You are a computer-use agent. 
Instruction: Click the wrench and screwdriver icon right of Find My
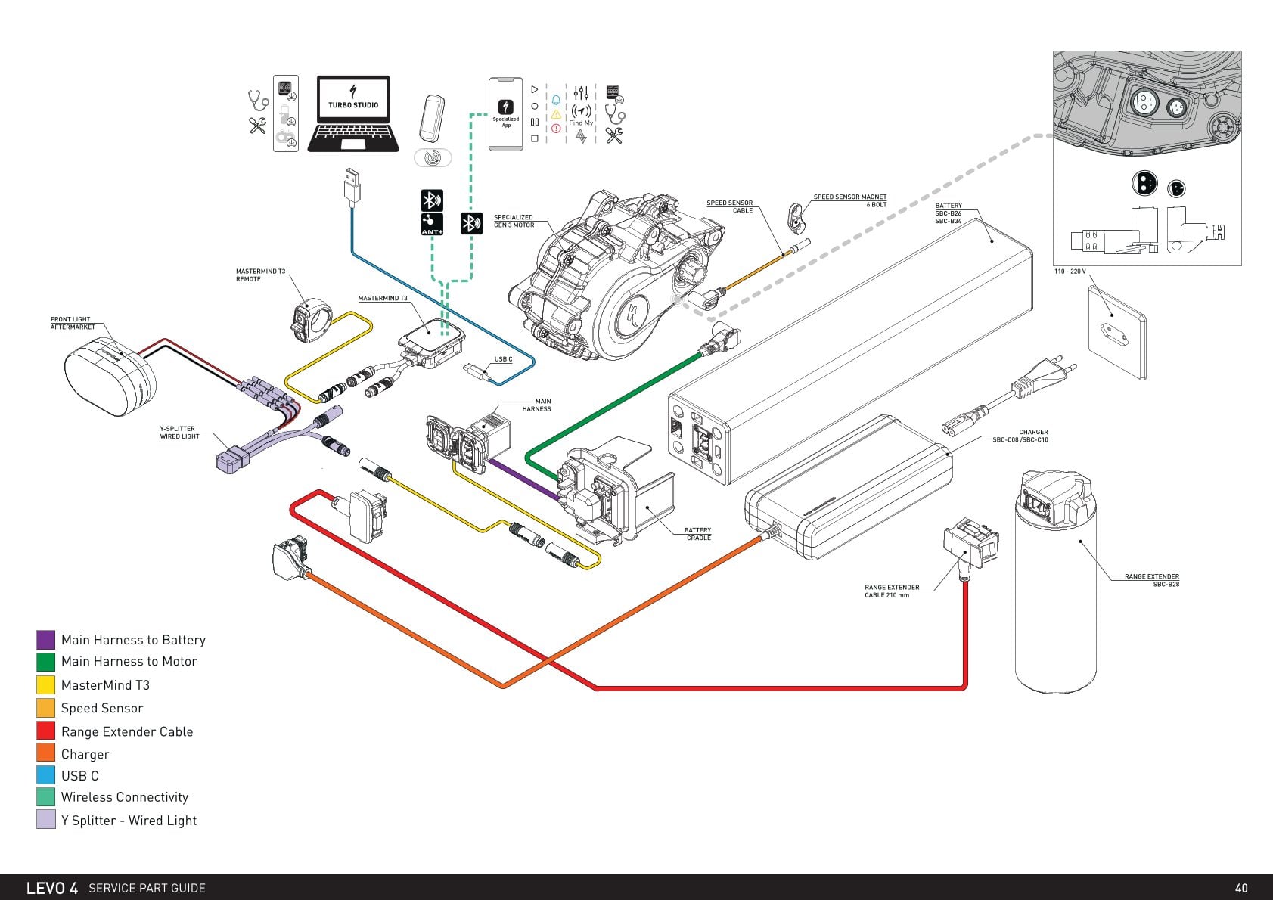pyautogui.click(x=614, y=136)
